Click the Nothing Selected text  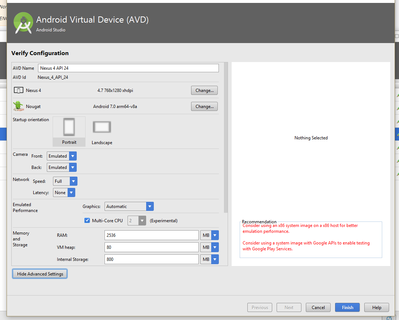pyautogui.click(x=311, y=138)
